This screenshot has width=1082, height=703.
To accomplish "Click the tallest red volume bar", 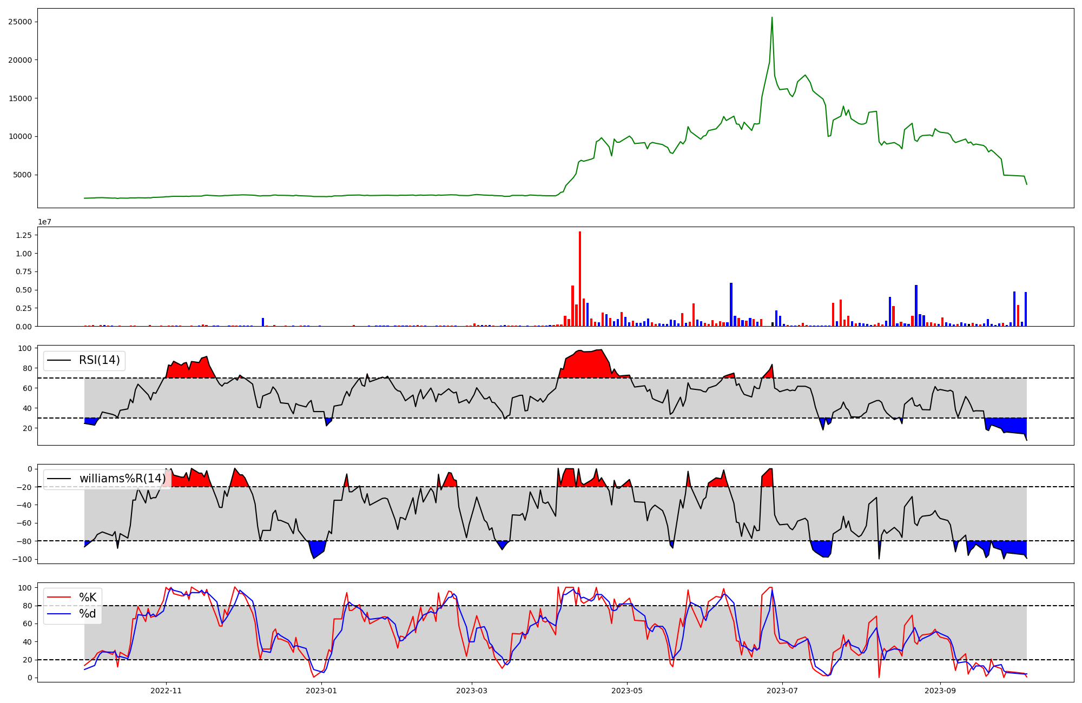I will coord(580,278).
